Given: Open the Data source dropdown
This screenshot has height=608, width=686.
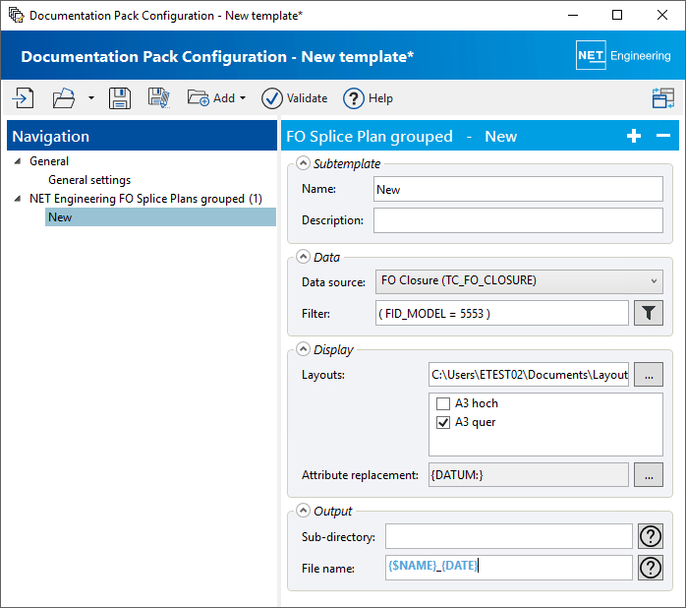Looking at the screenshot, I should click(519, 281).
